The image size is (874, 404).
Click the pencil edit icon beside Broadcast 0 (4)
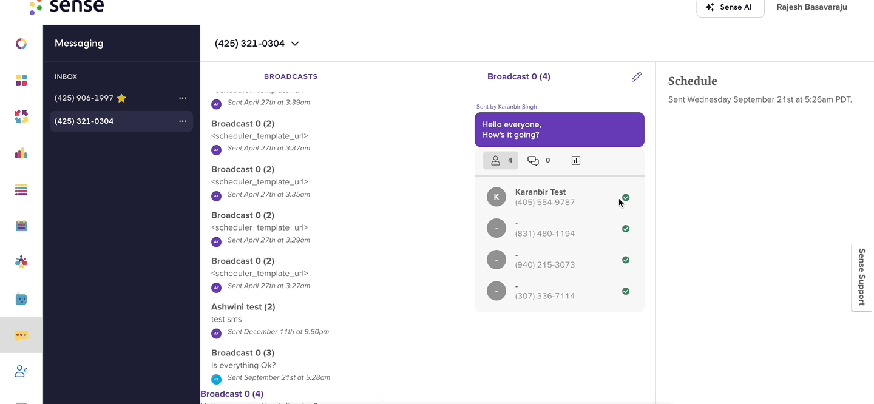[636, 77]
